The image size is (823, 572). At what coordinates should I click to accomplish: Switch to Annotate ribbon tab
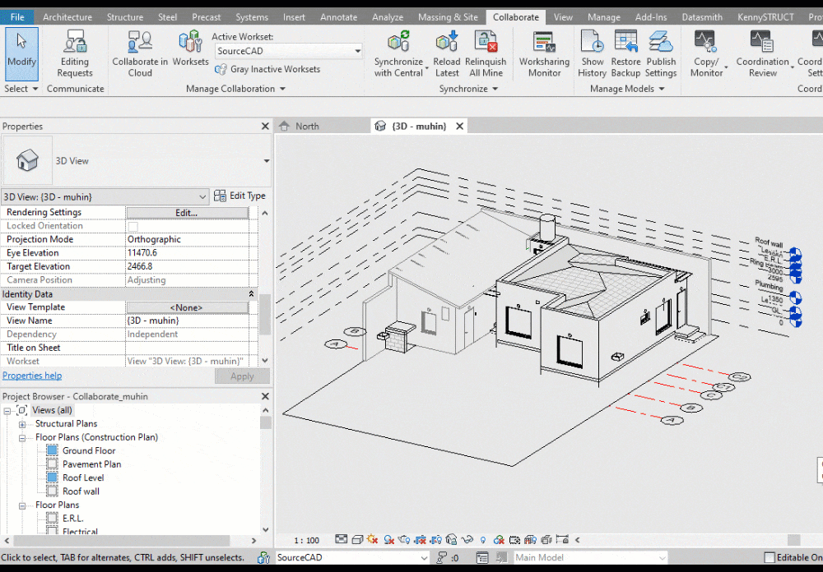pos(338,16)
